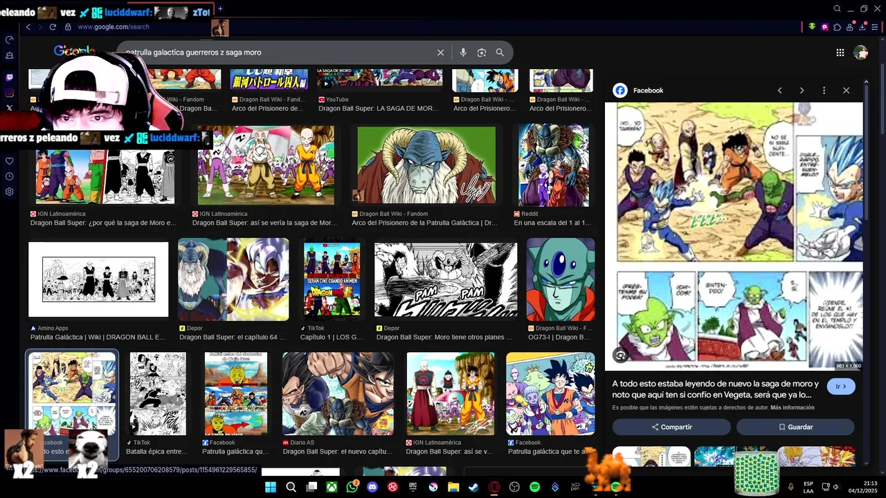
Task: Open OBS Studio from the taskbar
Action: coord(514,487)
